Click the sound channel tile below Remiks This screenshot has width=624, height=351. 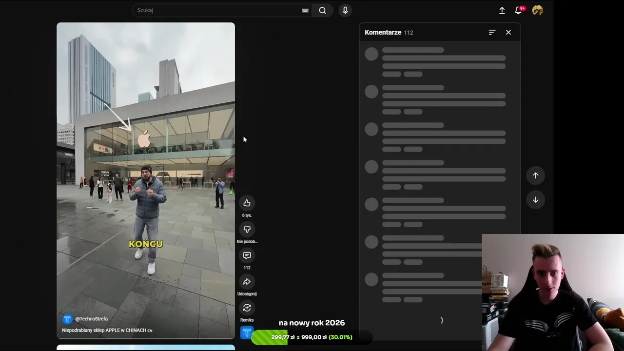point(247,333)
